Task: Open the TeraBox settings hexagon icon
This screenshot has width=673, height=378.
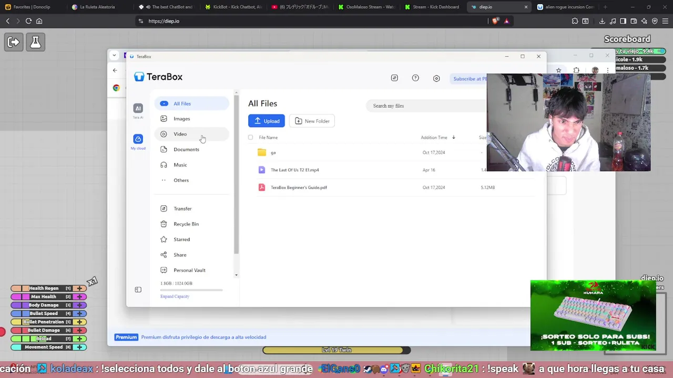Action: tap(436, 78)
